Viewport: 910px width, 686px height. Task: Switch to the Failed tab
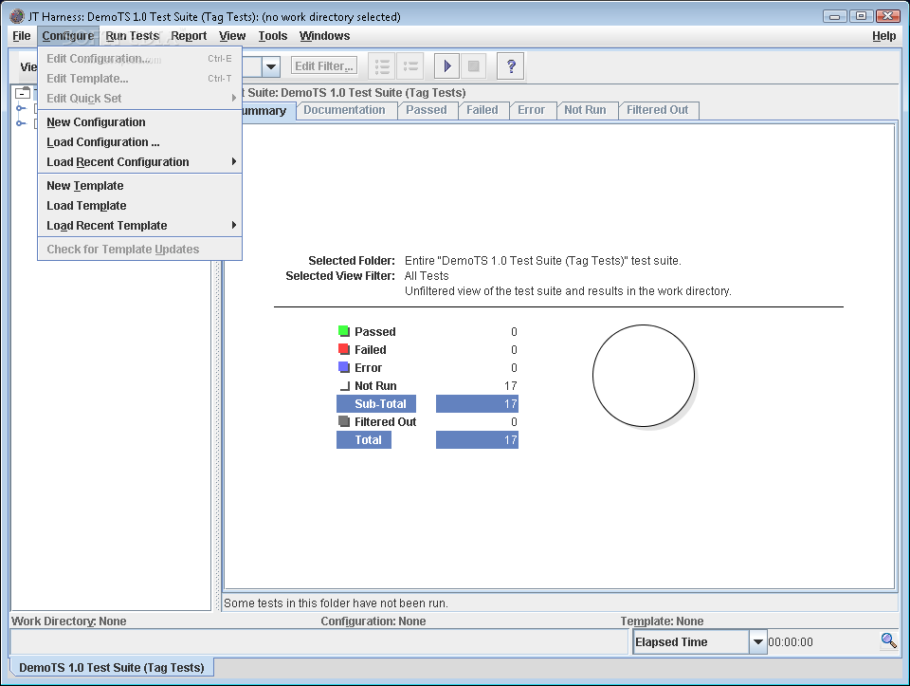[482, 110]
